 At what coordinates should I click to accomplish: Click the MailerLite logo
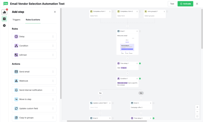pos(6,4)
